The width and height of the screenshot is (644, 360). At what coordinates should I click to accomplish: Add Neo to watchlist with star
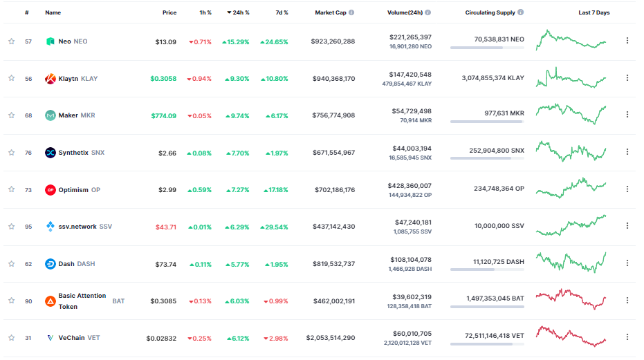click(12, 41)
